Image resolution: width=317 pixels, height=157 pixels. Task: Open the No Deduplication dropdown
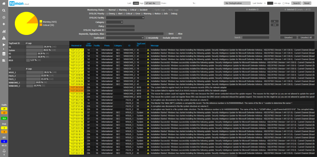237,3
